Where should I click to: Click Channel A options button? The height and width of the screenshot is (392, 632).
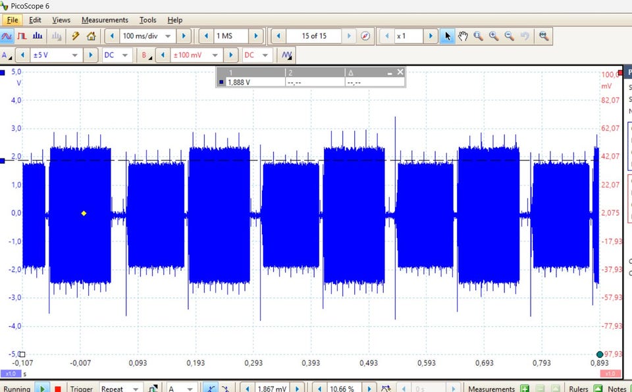pyautogui.click(x=7, y=55)
